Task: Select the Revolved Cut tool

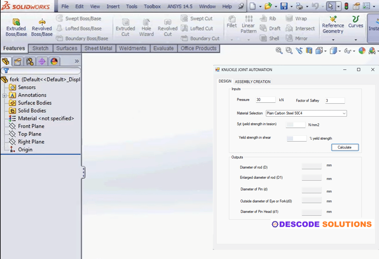Action: click(168, 27)
